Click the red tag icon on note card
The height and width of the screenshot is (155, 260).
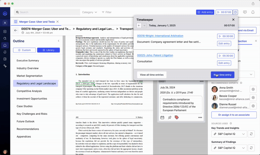coord(176,117)
